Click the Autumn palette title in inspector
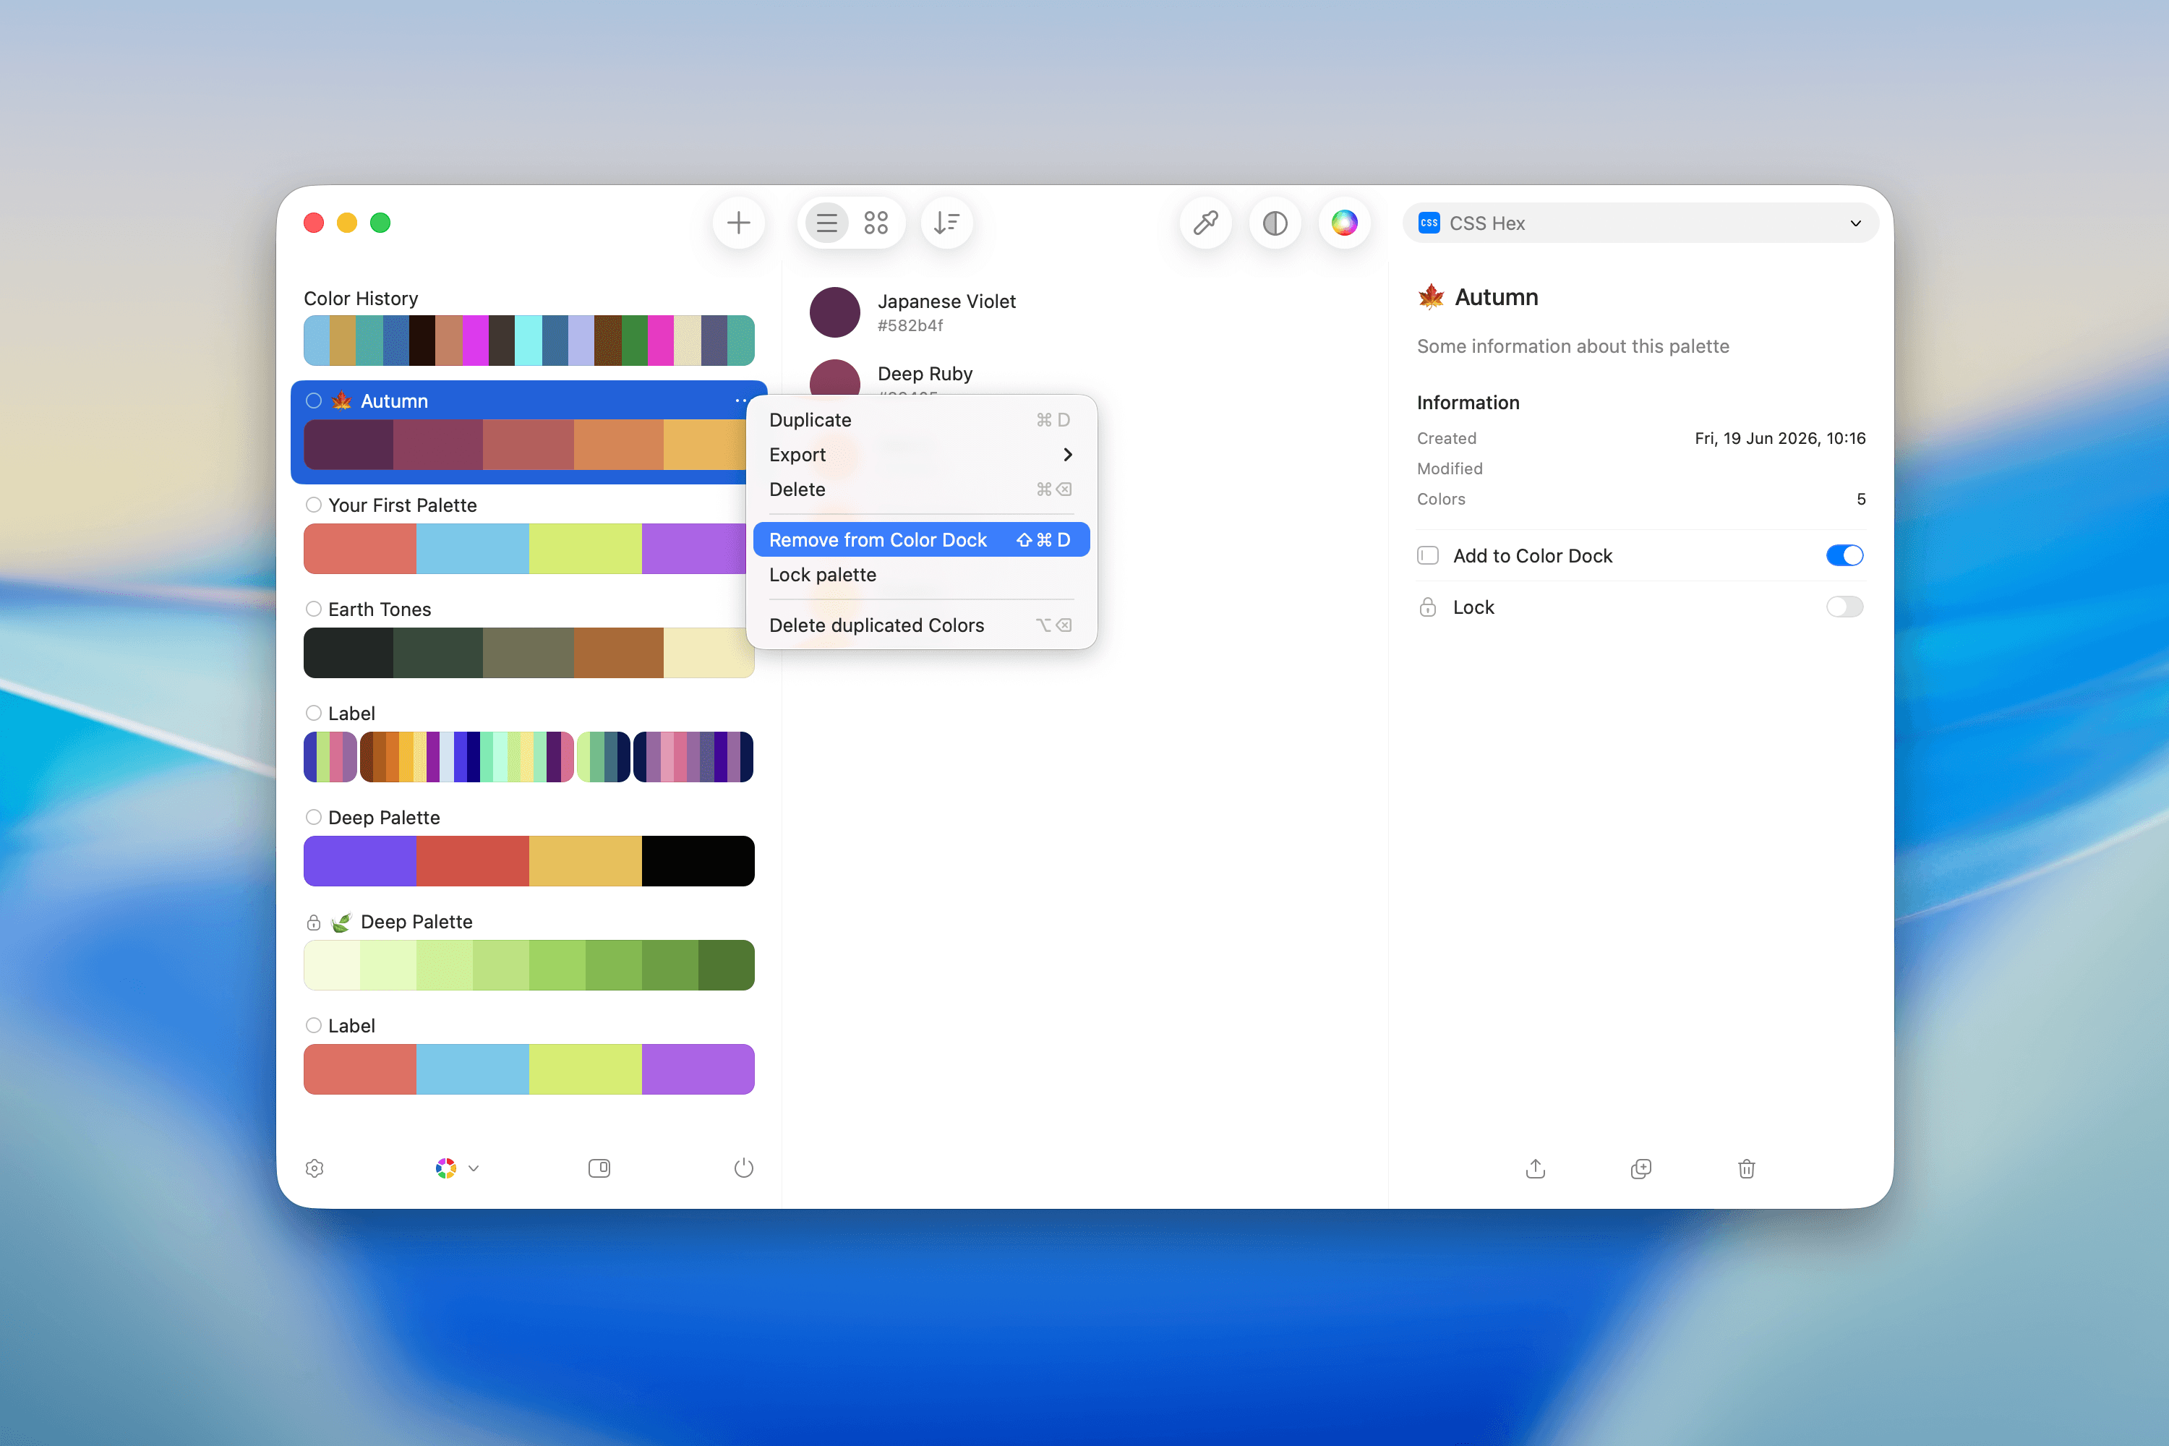Viewport: 2169px width, 1446px height. point(1496,297)
